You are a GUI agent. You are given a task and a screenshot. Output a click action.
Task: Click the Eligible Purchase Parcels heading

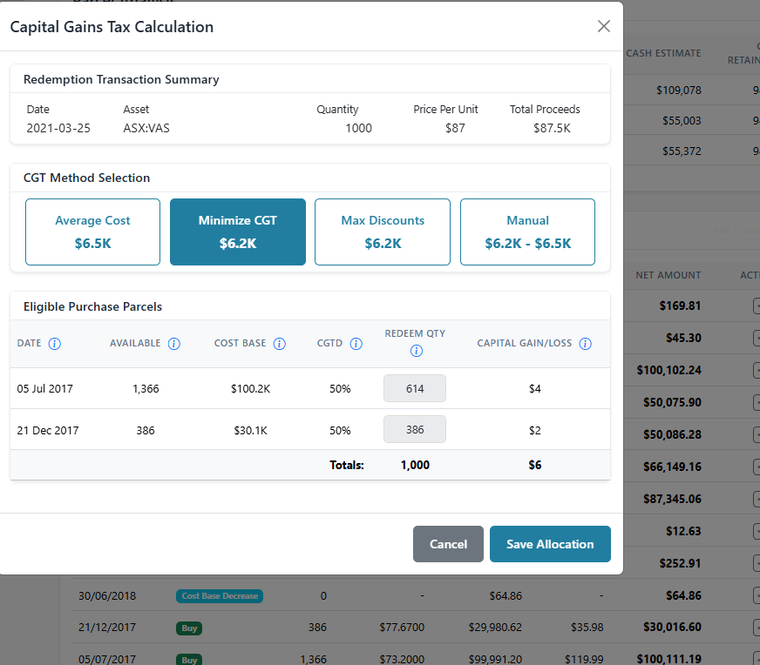tap(92, 306)
